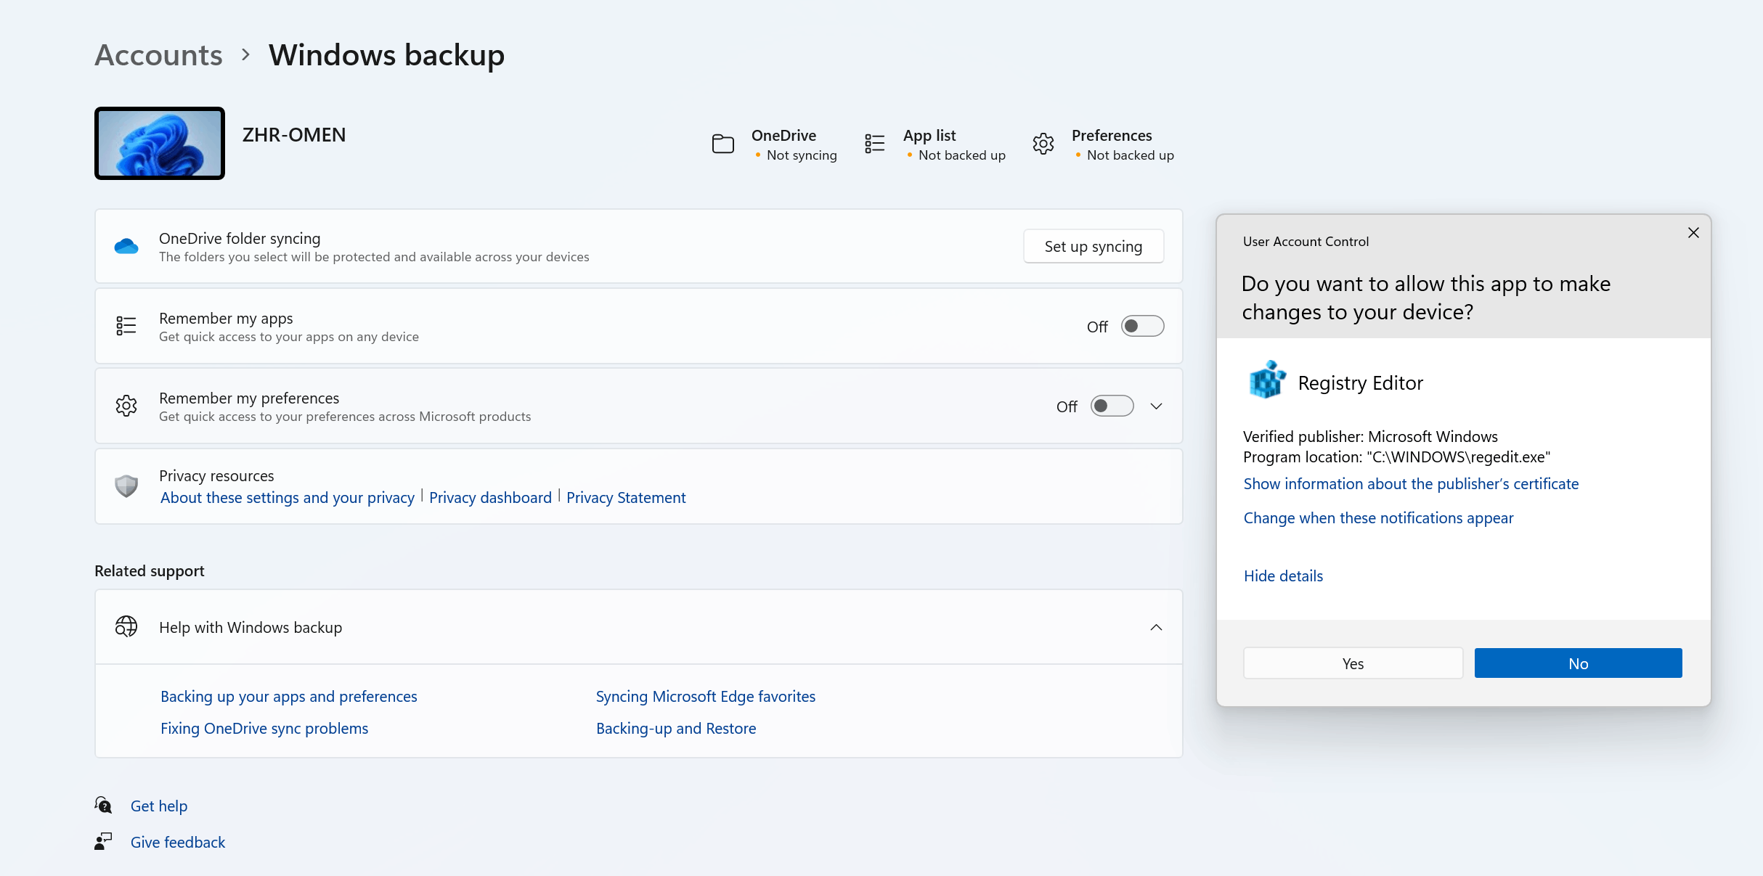The width and height of the screenshot is (1763, 876).
Task: Collapse Help with Windows backup section
Action: click(1156, 627)
